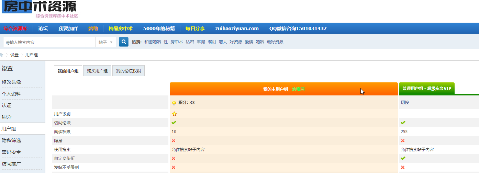Open the 帖子 search type dropdown
The width and height of the screenshot is (479, 173).
pos(105,42)
